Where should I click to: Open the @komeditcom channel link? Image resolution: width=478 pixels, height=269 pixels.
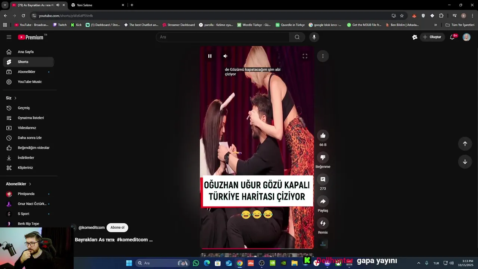(91, 228)
